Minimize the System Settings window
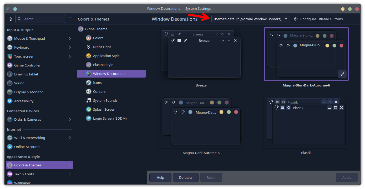The width and height of the screenshot is (365, 189). (343, 9)
